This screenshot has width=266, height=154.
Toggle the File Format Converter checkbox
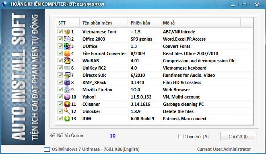(60, 53)
